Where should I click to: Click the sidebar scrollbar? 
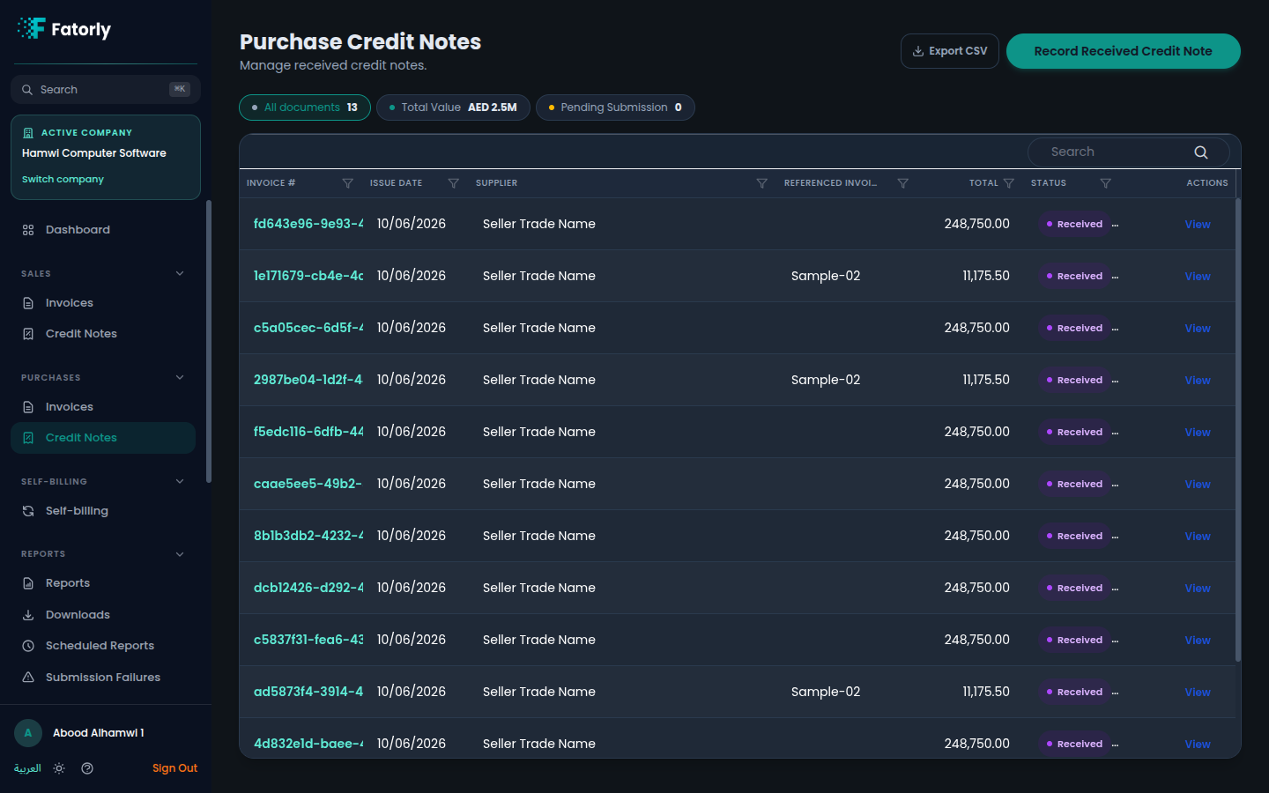pyautogui.click(x=209, y=342)
